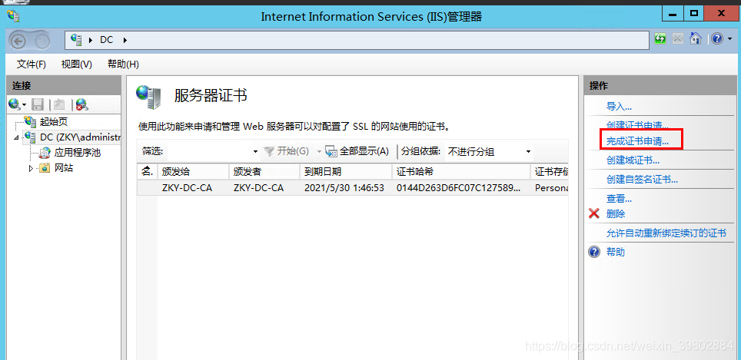The width and height of the screenshot is (741, 360).
Task: Click 创建域证书... action link
Action: [633, 160]
